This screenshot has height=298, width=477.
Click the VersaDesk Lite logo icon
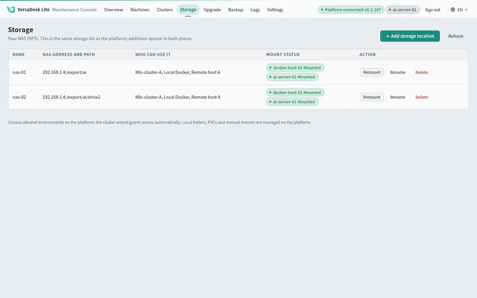pyautogui.click(x=11, y=10)
